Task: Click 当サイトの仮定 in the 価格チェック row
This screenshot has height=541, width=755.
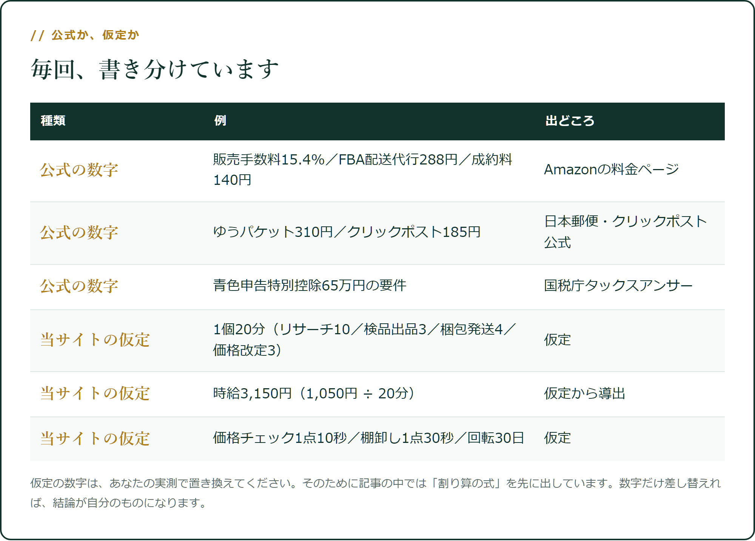Action: [95, 438]
